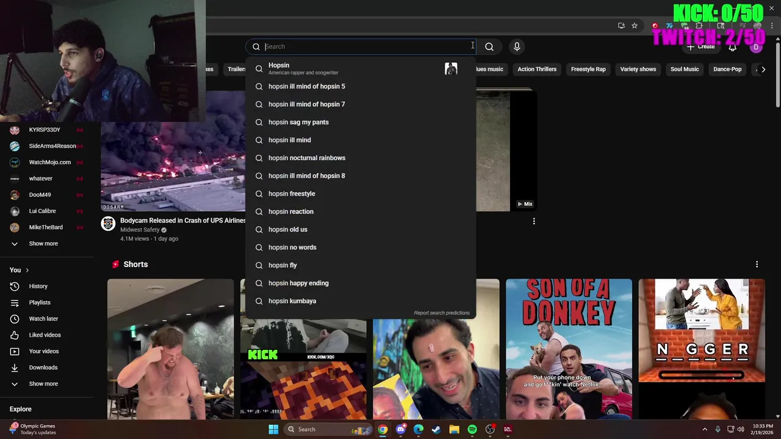The image size is (781, 439).
Task: Open the WatchMojo.com subscription
Action: click(46, 162)
